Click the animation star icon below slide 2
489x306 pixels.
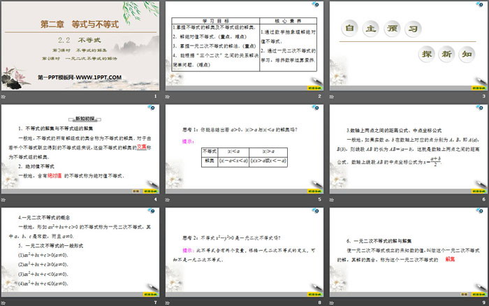point(167,96)
